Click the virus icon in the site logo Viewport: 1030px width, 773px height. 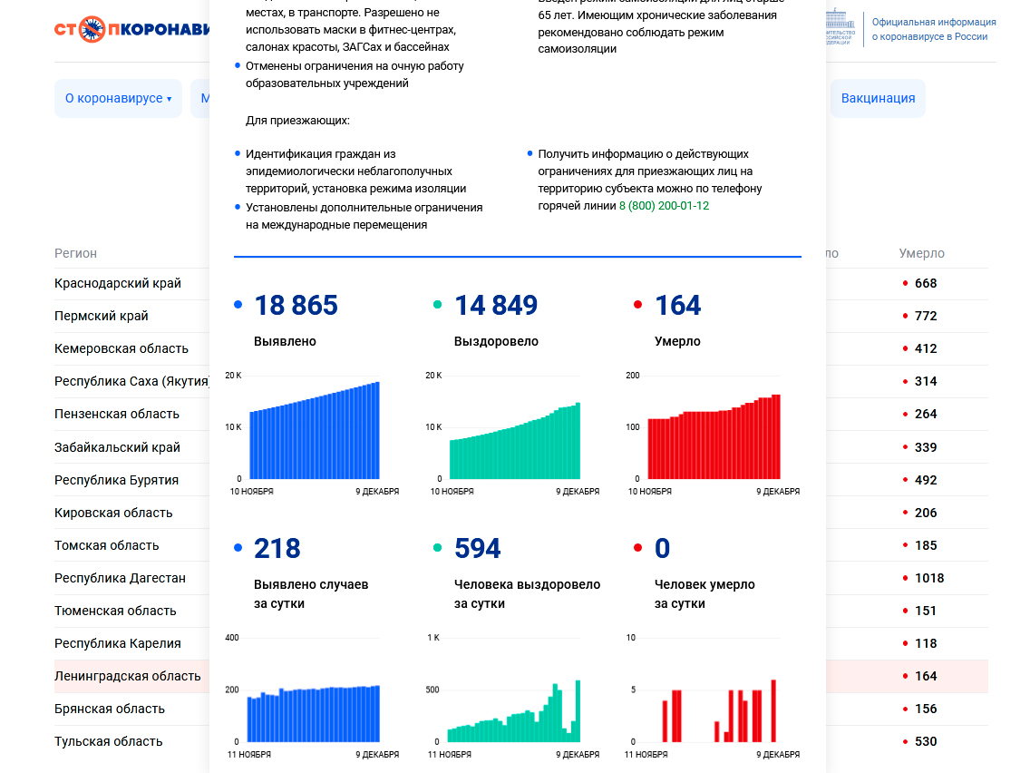click(92, 29)
